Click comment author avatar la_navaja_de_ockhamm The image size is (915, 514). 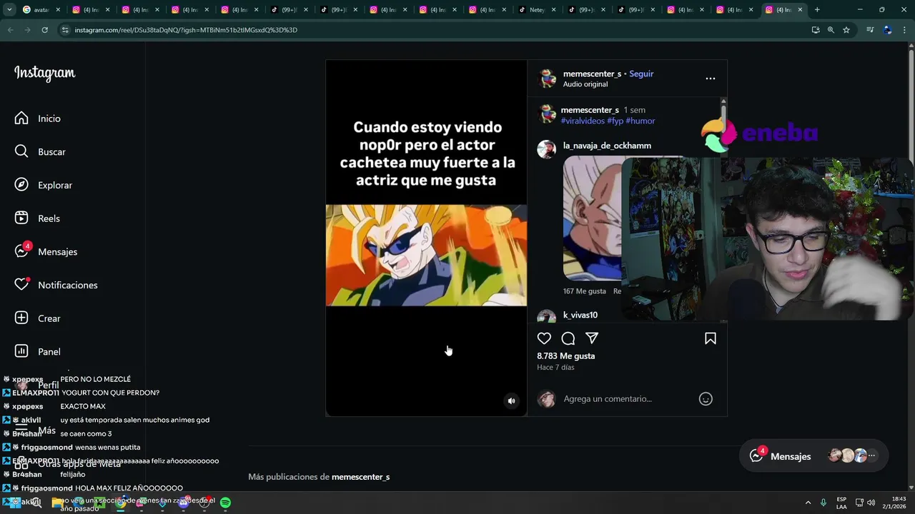pyautogui.click(x=547, y=149)
